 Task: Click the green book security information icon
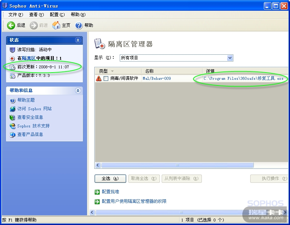click(x=12, y=117)
